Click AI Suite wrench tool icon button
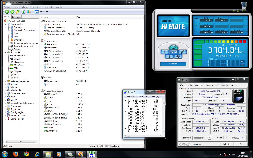Viewport: 253px width, 158px height. point(182,52)
